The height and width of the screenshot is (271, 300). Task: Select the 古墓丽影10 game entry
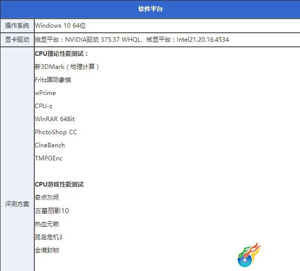52,211
